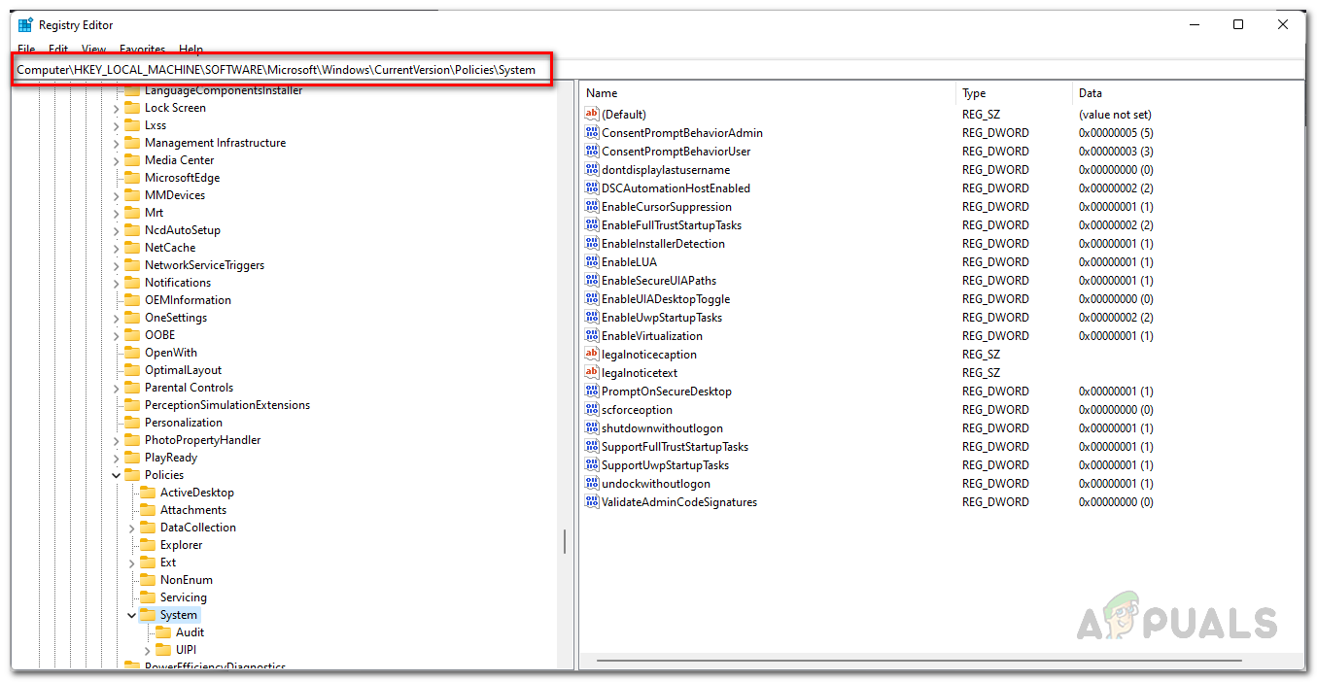Click the MicrosoftEdge folder icon
The height and width of the screenshot is (682, 1317).
[132, 178]
